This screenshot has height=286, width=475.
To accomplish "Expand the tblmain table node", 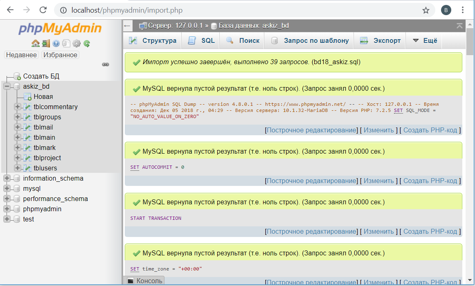I will coord(17,137).
